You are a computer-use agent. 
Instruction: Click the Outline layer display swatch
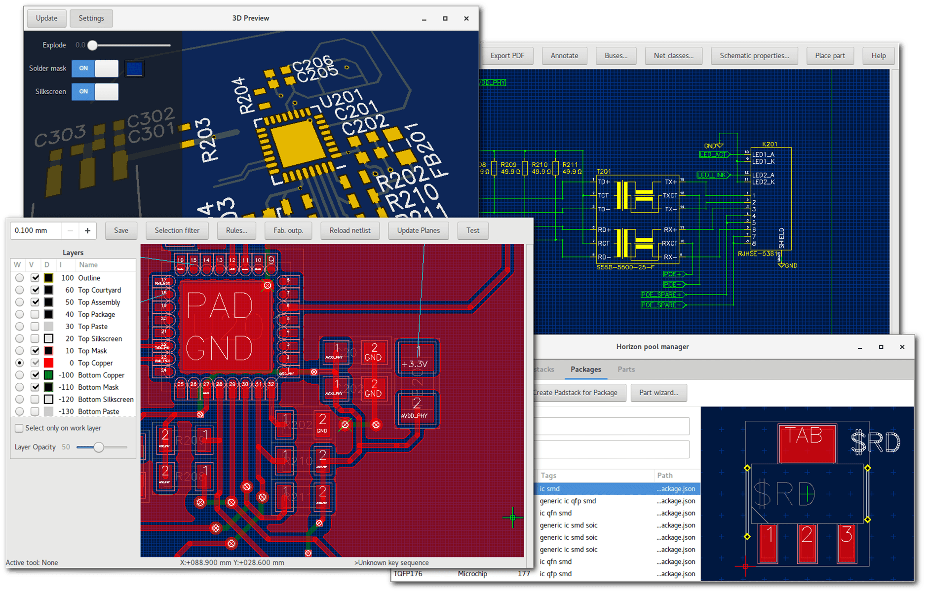pyautogui.click(x=48, y=278)
